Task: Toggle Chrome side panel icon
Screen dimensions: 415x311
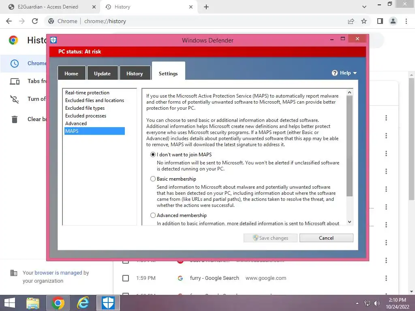Action: tap(380, 21)
